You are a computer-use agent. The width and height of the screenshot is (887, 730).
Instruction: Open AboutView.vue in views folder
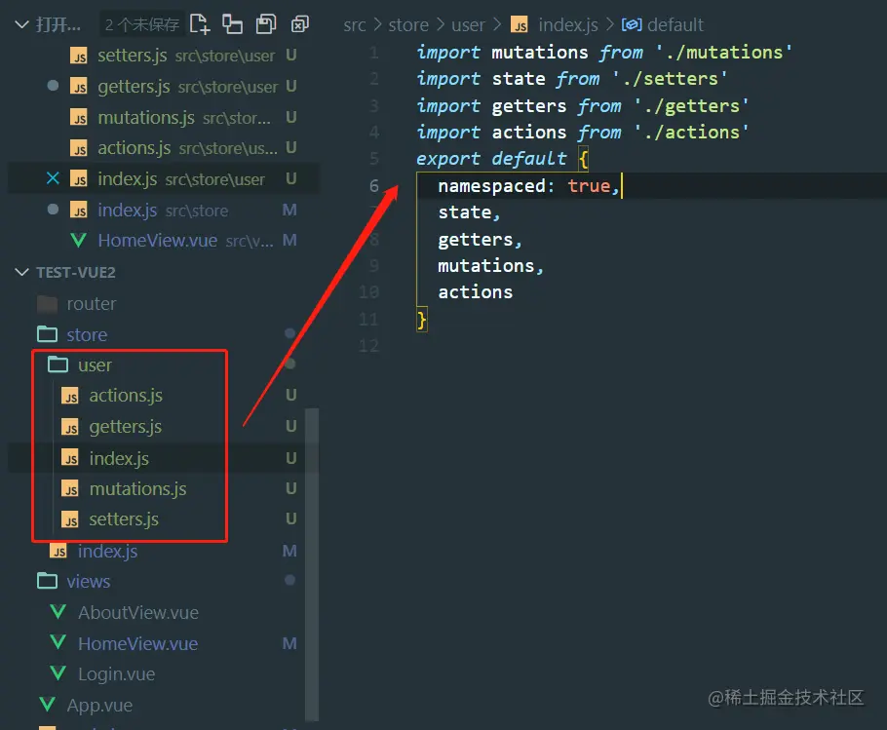(138, 612)
